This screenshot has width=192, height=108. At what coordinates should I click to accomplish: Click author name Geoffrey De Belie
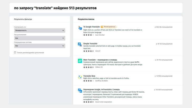tap(102, 81)
